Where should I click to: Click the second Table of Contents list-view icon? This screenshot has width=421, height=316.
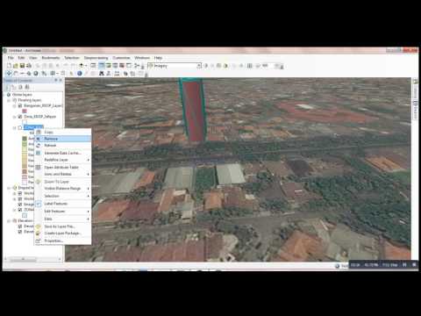[14, 87]
